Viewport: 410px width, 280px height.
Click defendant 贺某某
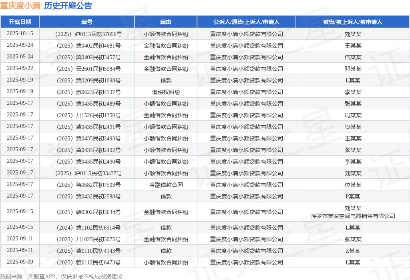[353, 127]
